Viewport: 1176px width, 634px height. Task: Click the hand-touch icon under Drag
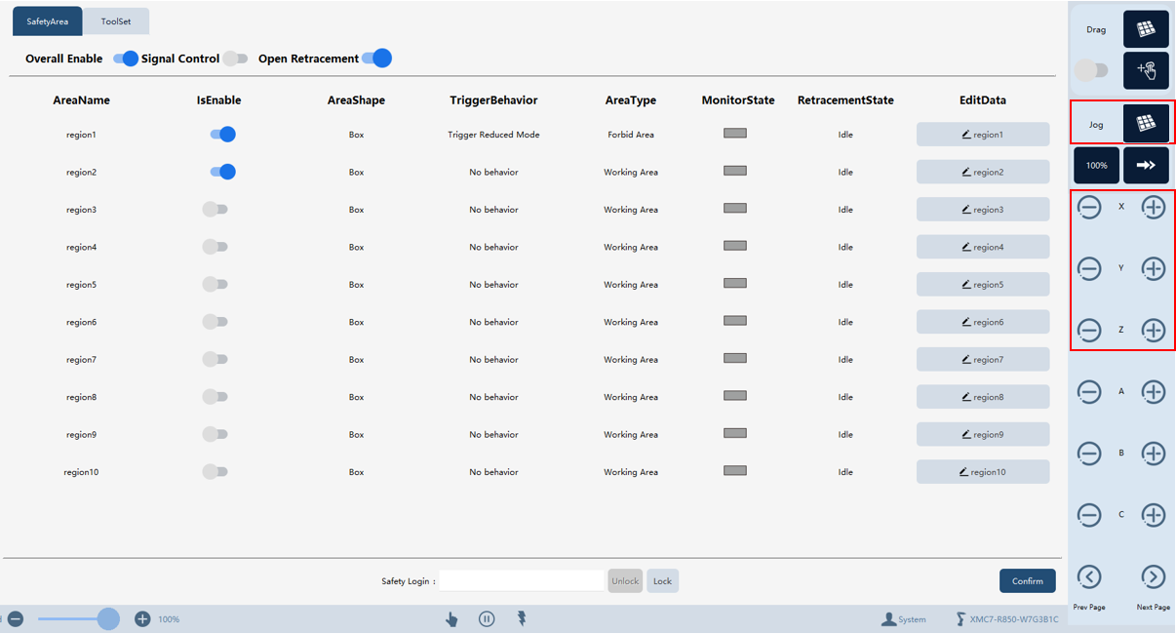(x=1146, y=70)
